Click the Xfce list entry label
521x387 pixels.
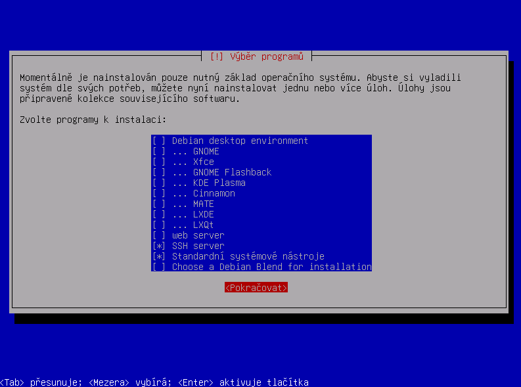point(204,162)
